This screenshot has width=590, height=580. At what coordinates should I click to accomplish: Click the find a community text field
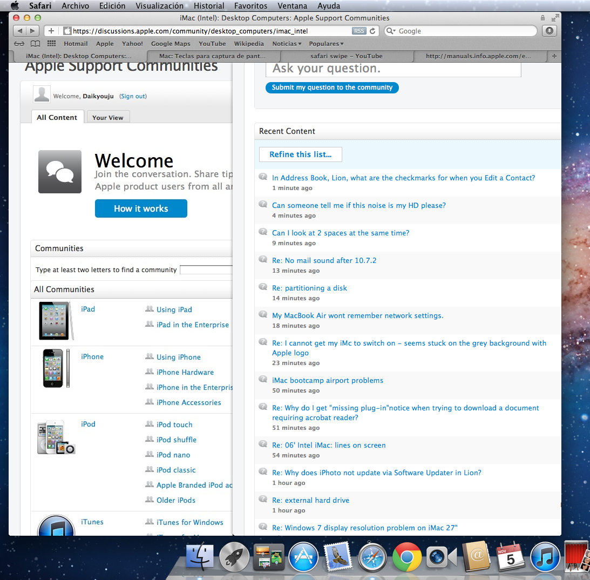(x=206, y=270)
